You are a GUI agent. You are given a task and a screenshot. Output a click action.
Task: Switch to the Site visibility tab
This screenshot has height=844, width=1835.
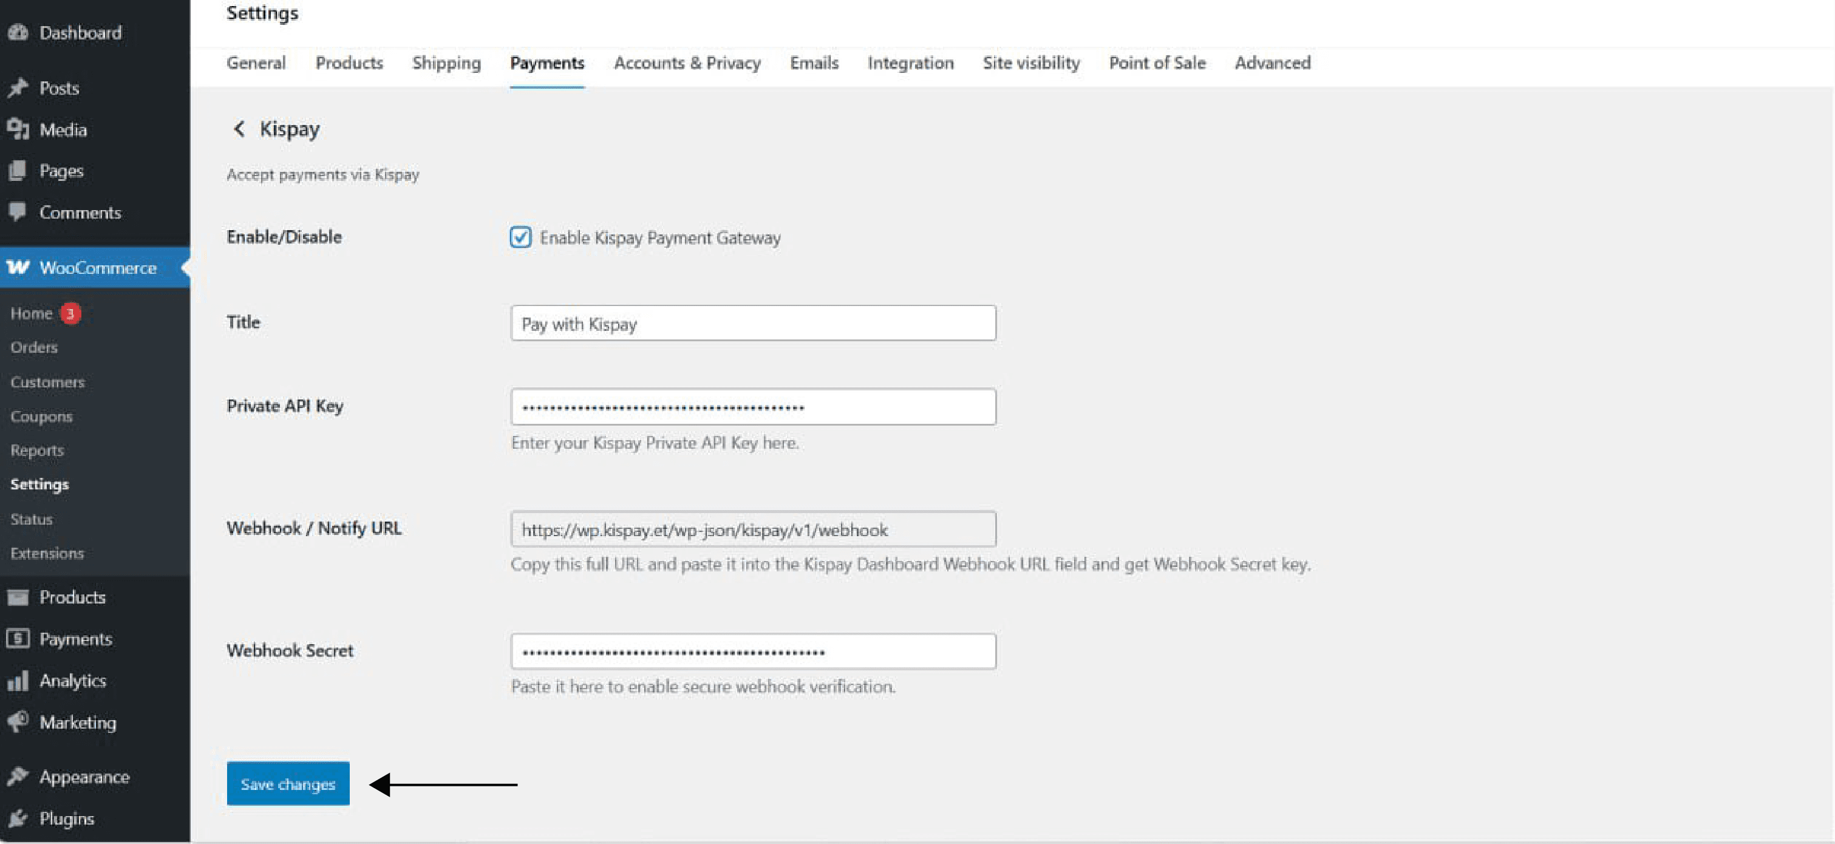pos(1031,63)
